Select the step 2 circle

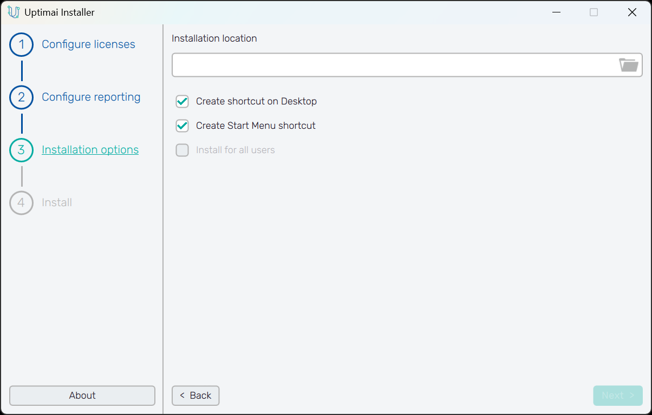(22, 97)
